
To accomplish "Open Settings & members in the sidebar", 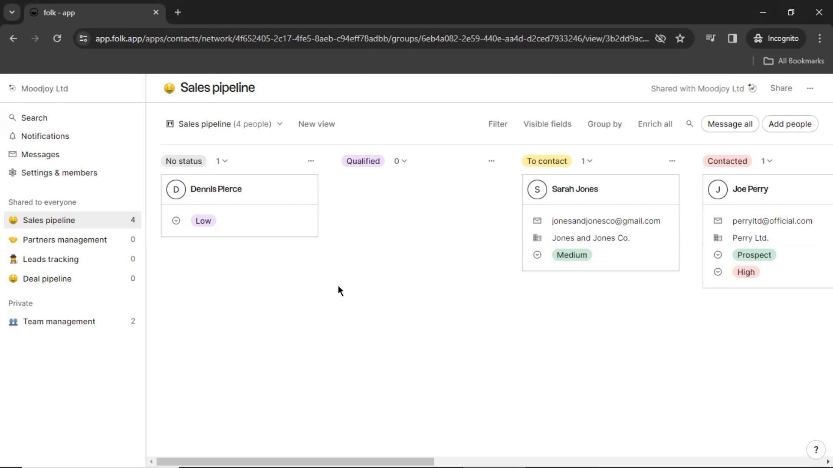I will coord(59,172).
